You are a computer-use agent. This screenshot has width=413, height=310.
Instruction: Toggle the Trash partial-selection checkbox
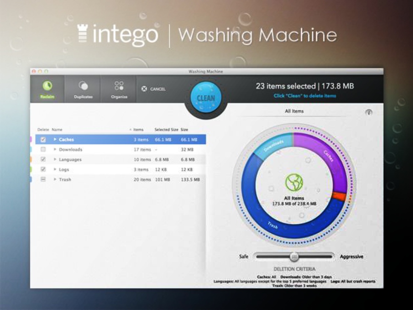43,179
